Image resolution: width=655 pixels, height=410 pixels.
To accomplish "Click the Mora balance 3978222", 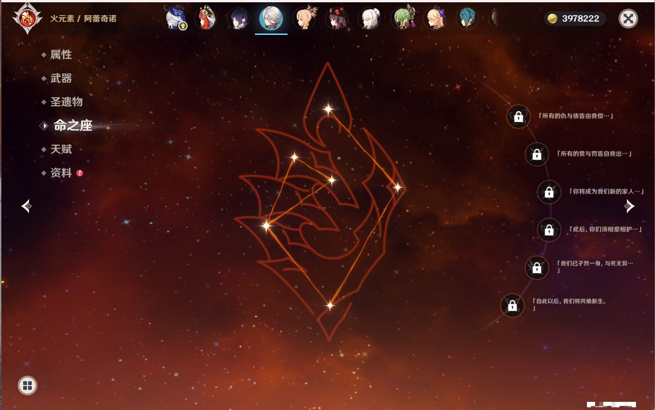I will (575, 19).
